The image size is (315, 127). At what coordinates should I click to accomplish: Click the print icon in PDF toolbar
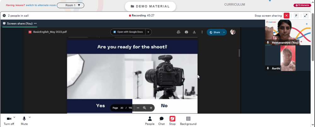pos(186,32)
